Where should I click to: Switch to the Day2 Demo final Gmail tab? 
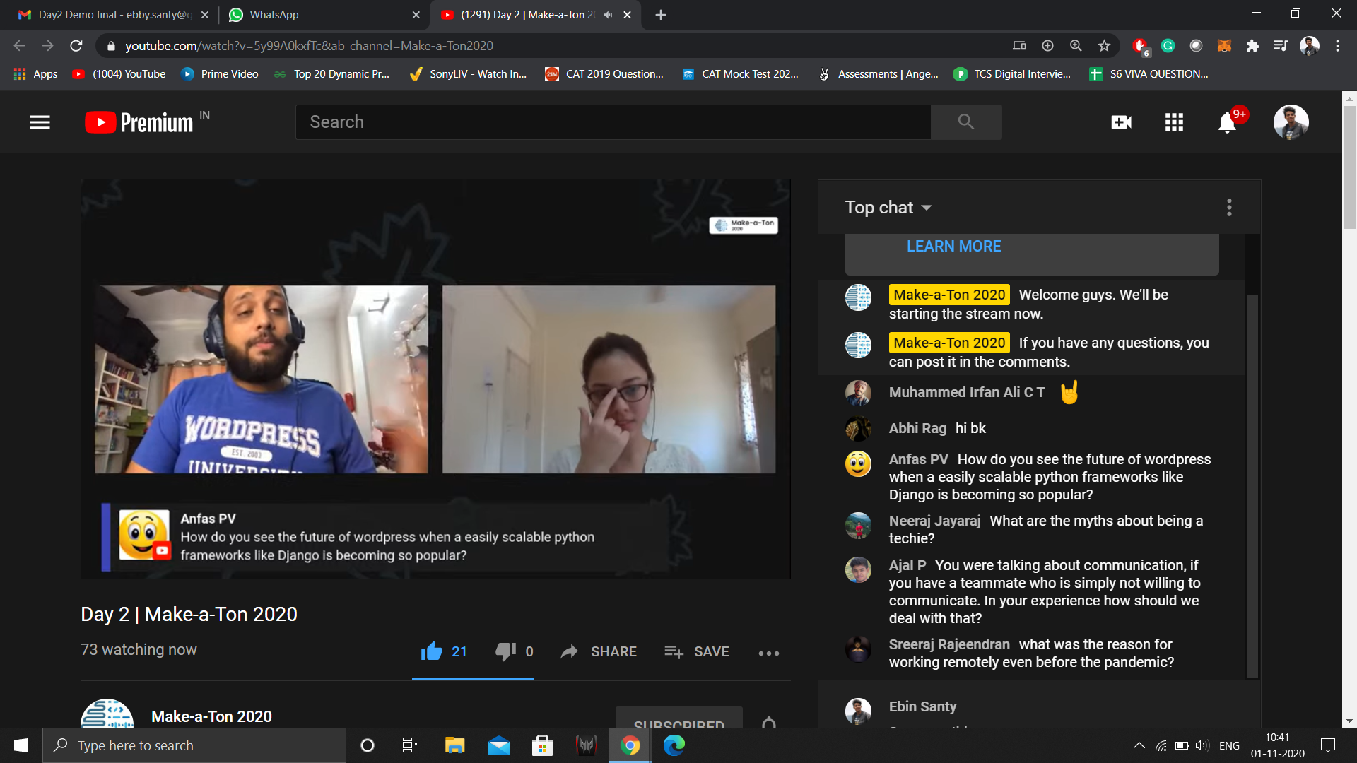coord(113,14)
